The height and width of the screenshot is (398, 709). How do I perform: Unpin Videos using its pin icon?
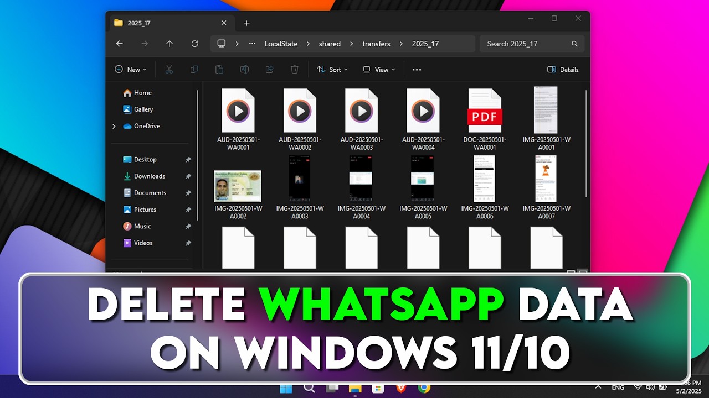pyautogui.click(x=188, y=243)
